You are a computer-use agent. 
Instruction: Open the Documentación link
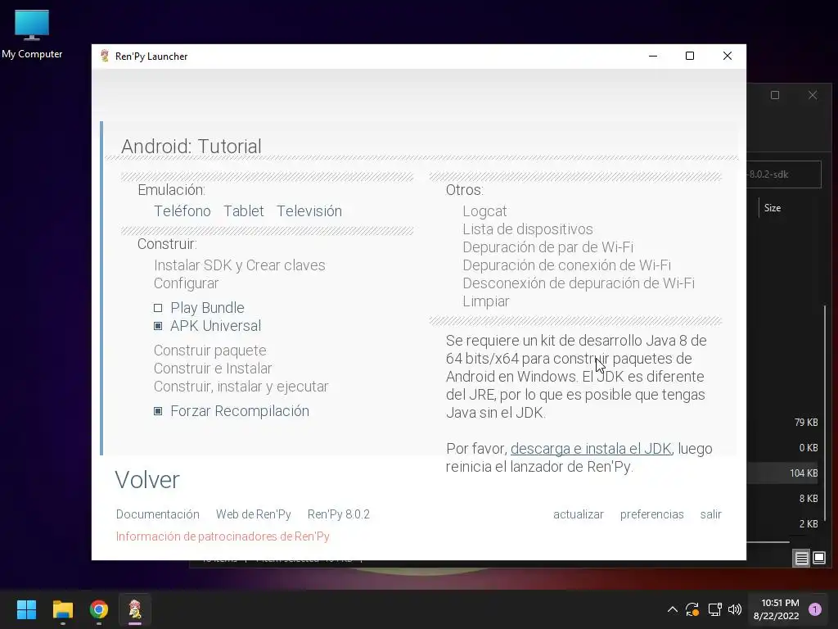pos(158,514)
